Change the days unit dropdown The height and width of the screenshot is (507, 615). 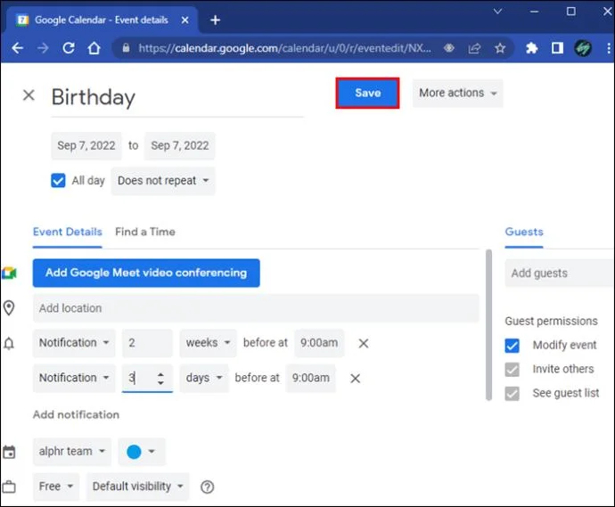204,378
